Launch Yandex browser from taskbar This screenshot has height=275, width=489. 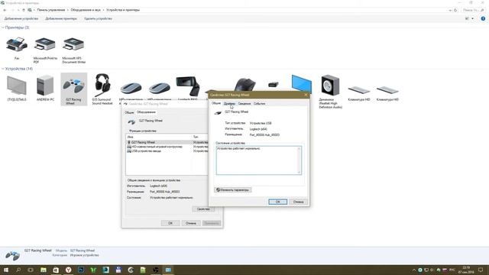(x=68, y=270)
